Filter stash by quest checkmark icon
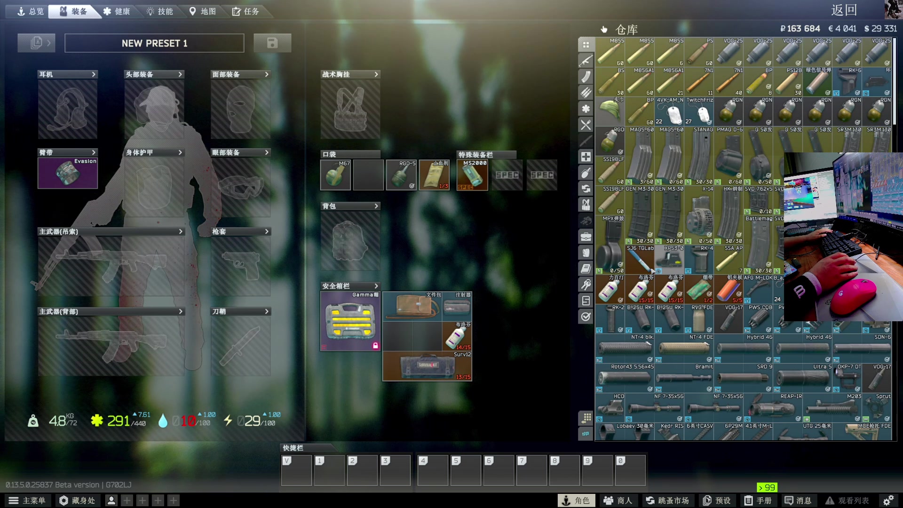Viewport: 903px width, 508px height. tap(586, 317)
